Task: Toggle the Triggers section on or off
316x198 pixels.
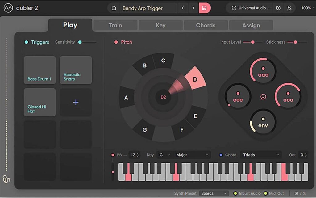Action: pos(26,42)
